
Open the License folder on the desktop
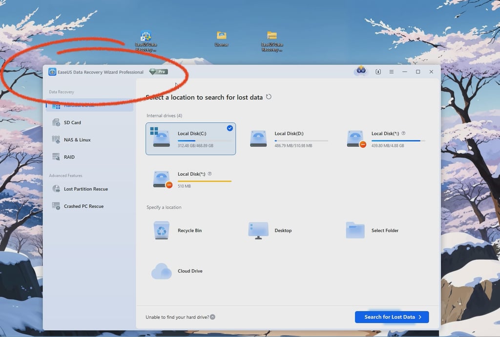[221, 39]
